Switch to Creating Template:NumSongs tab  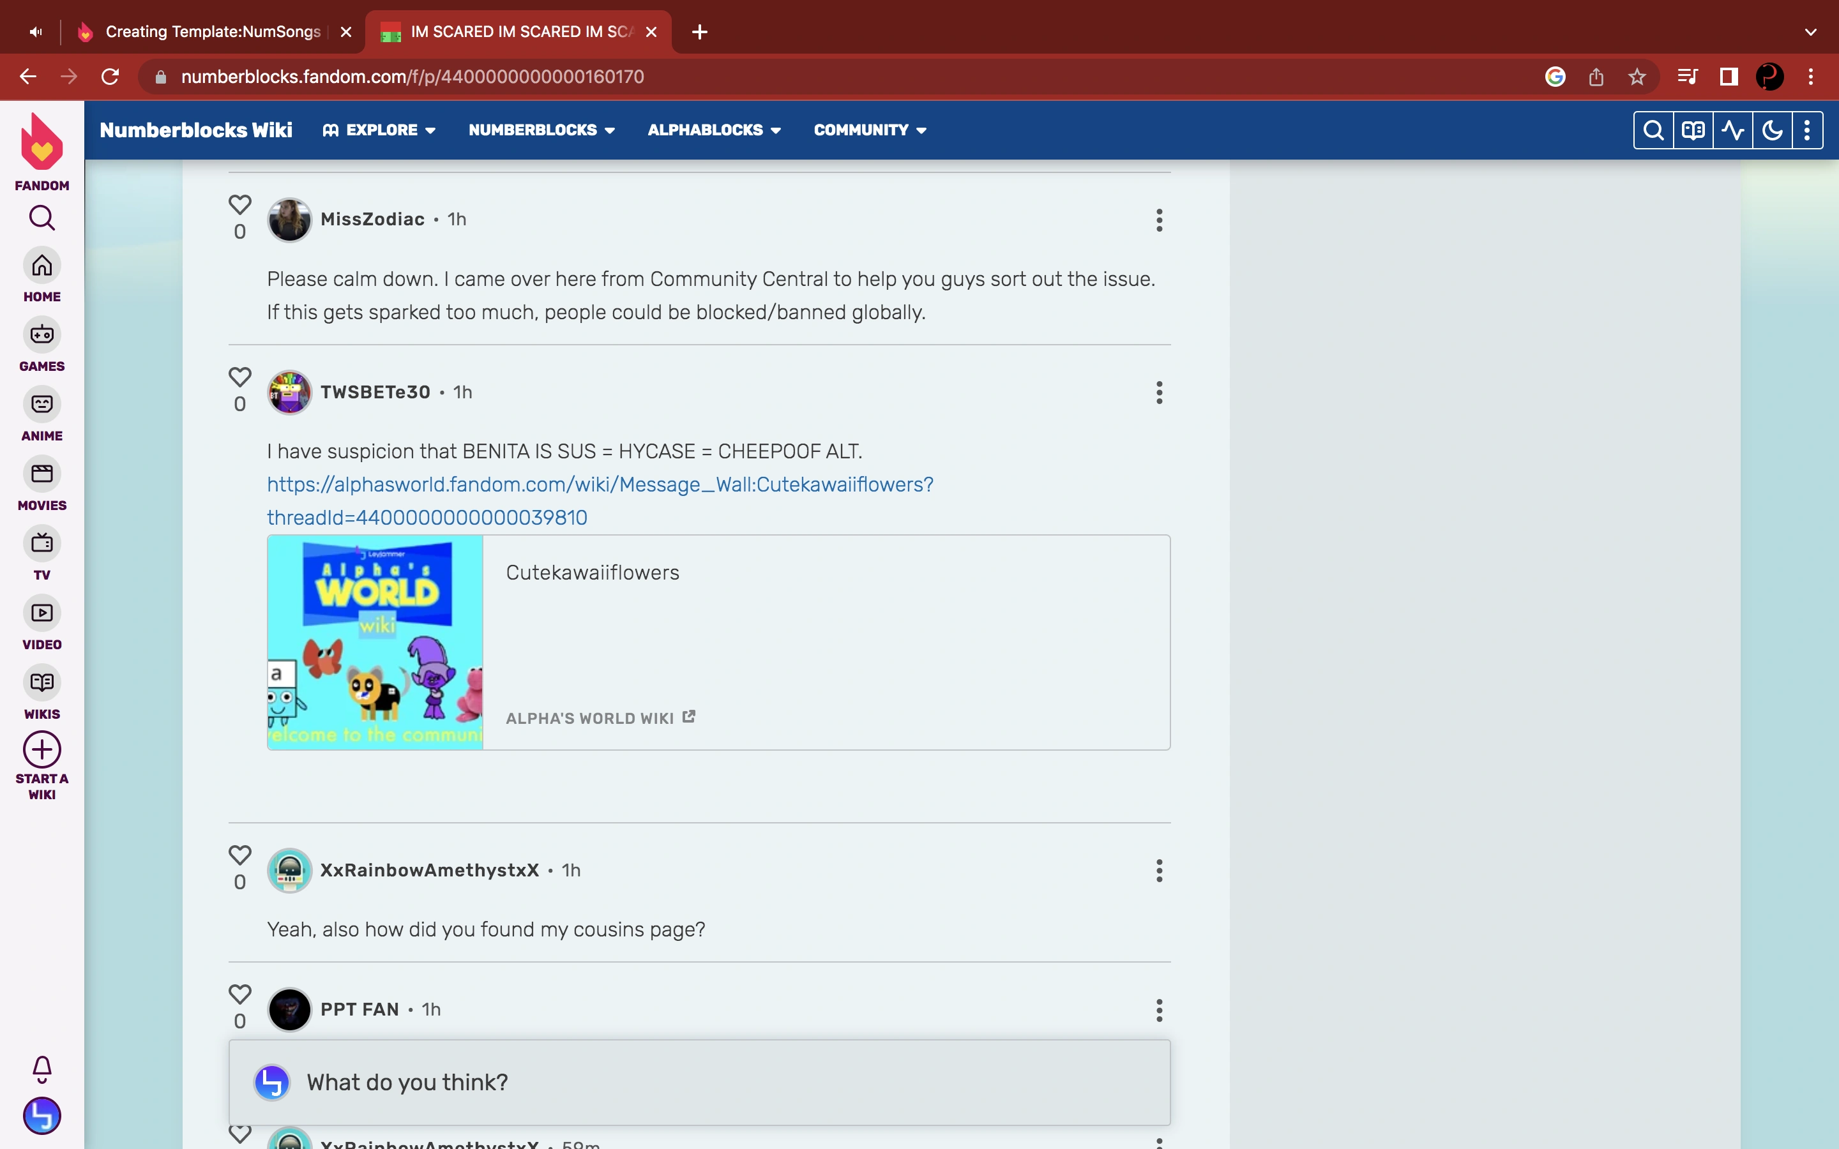pos(213,32)
